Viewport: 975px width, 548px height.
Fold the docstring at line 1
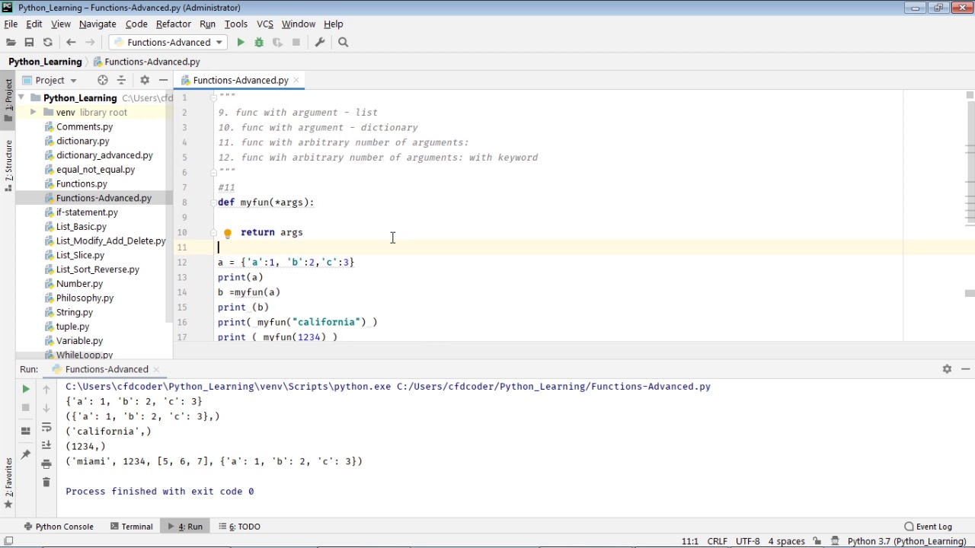point(214,97)
